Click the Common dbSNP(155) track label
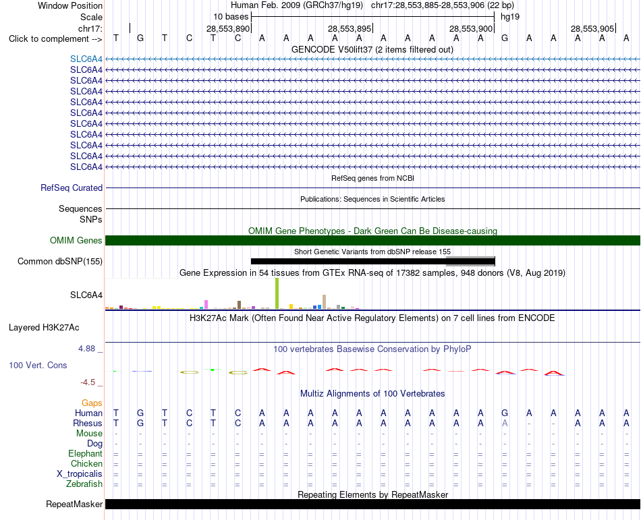This screenshot has height=520, width=641. [59, 262]
